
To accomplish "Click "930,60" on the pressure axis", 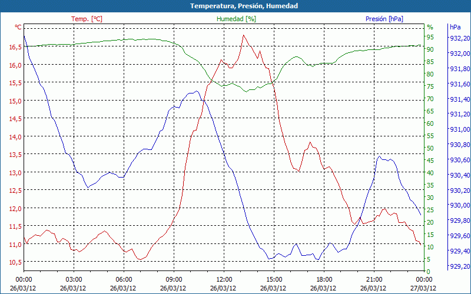I will pyautogui.click(x=460, y=159).
